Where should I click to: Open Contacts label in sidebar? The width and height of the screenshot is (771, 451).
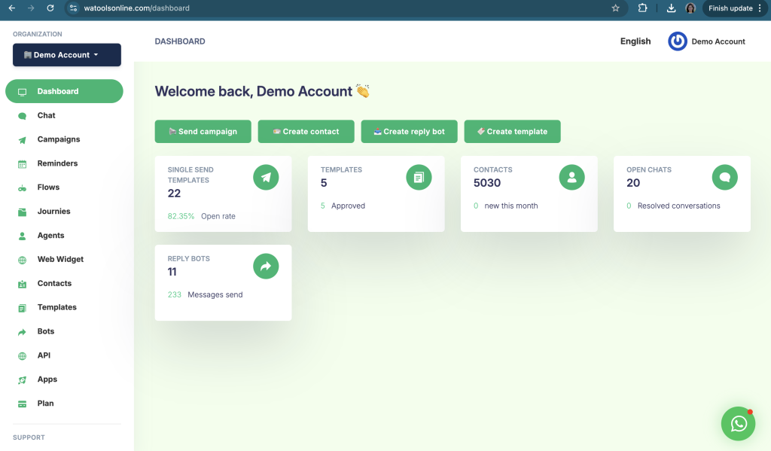54,283
